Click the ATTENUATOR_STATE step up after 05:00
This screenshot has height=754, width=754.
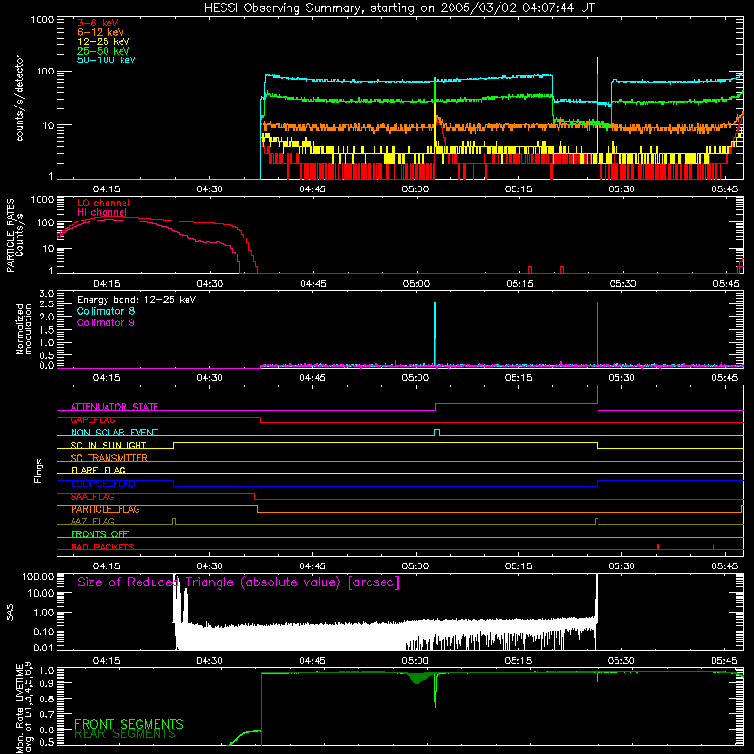(436, 407)
